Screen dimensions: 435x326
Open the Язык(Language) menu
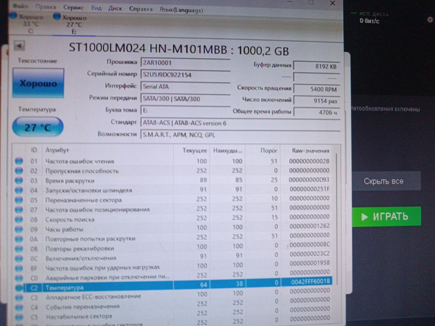click(181, 10)
